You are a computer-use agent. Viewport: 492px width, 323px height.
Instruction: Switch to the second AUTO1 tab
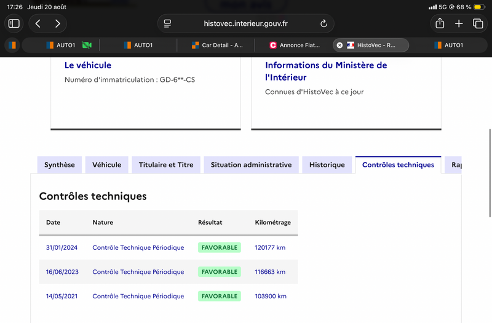(138, 45)
